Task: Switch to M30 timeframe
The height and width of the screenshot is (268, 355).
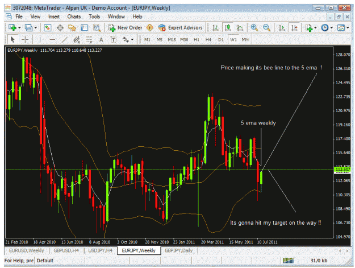Action: 184,40
